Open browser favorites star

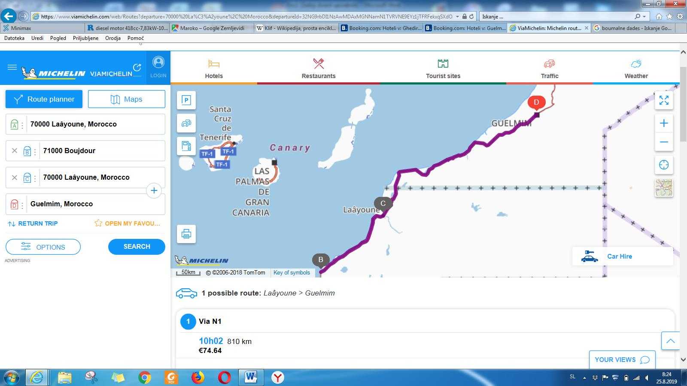coord(669,16)
